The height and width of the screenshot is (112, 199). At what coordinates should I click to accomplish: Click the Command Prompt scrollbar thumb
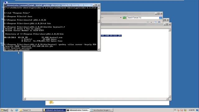pyautogui.click(x=99, y=21)
